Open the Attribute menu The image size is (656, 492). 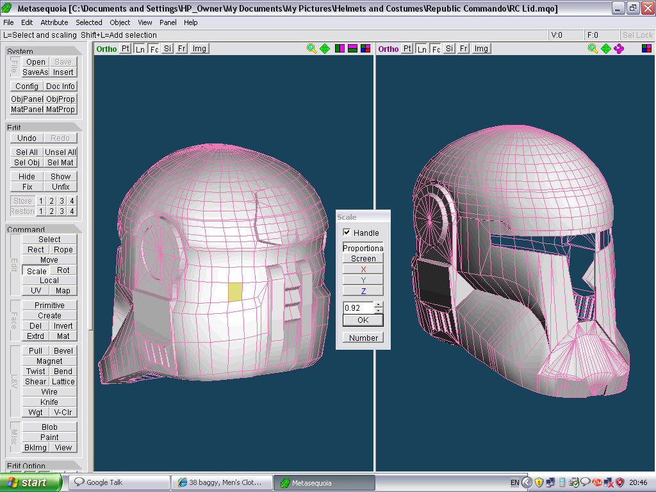tap(54, 22)
